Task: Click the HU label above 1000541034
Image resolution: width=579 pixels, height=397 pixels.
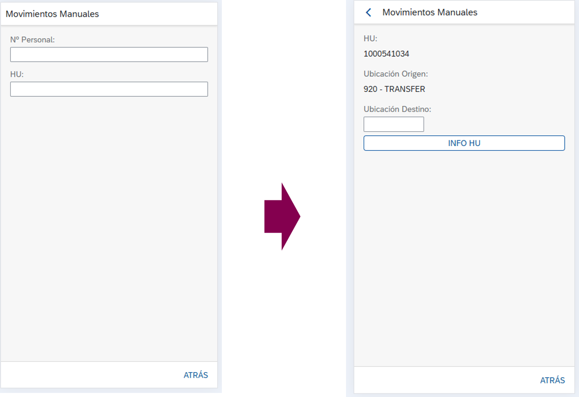Action: pos(370,39)
